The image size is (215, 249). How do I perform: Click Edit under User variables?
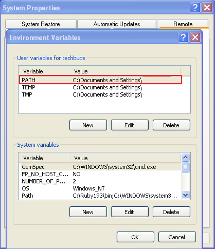[129, 125]
